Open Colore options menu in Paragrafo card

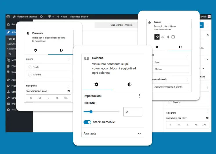pyautogui.click(x=69, y=59)
